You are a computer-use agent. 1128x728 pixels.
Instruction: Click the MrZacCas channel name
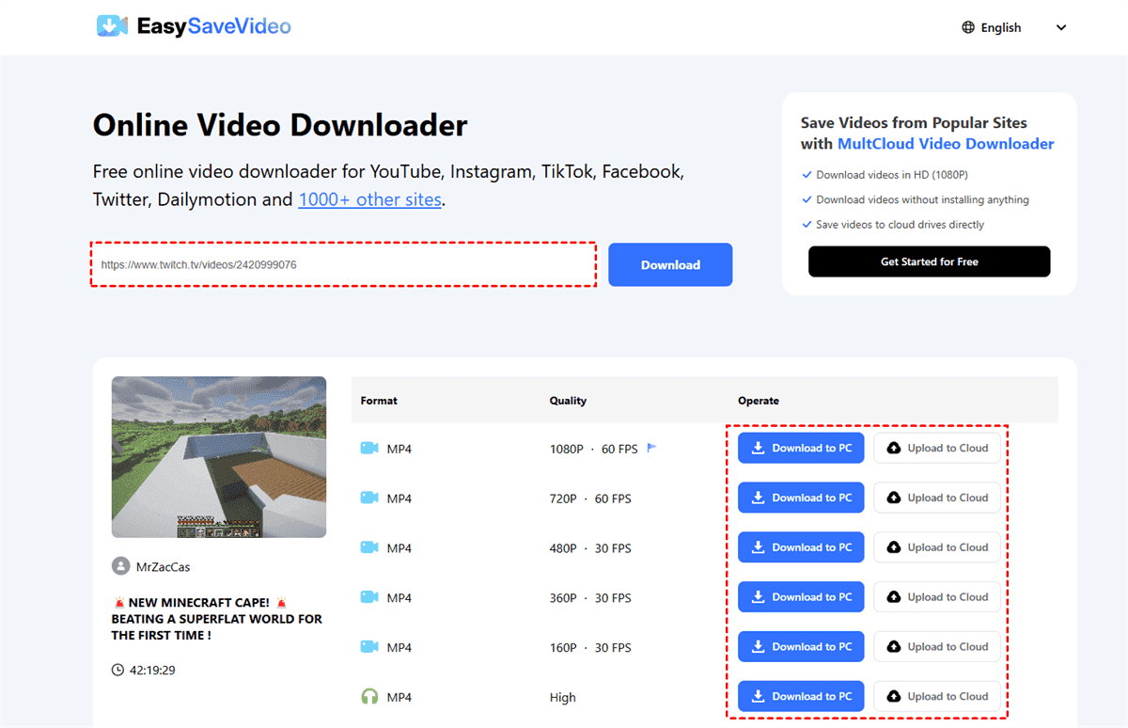[163, 567]
